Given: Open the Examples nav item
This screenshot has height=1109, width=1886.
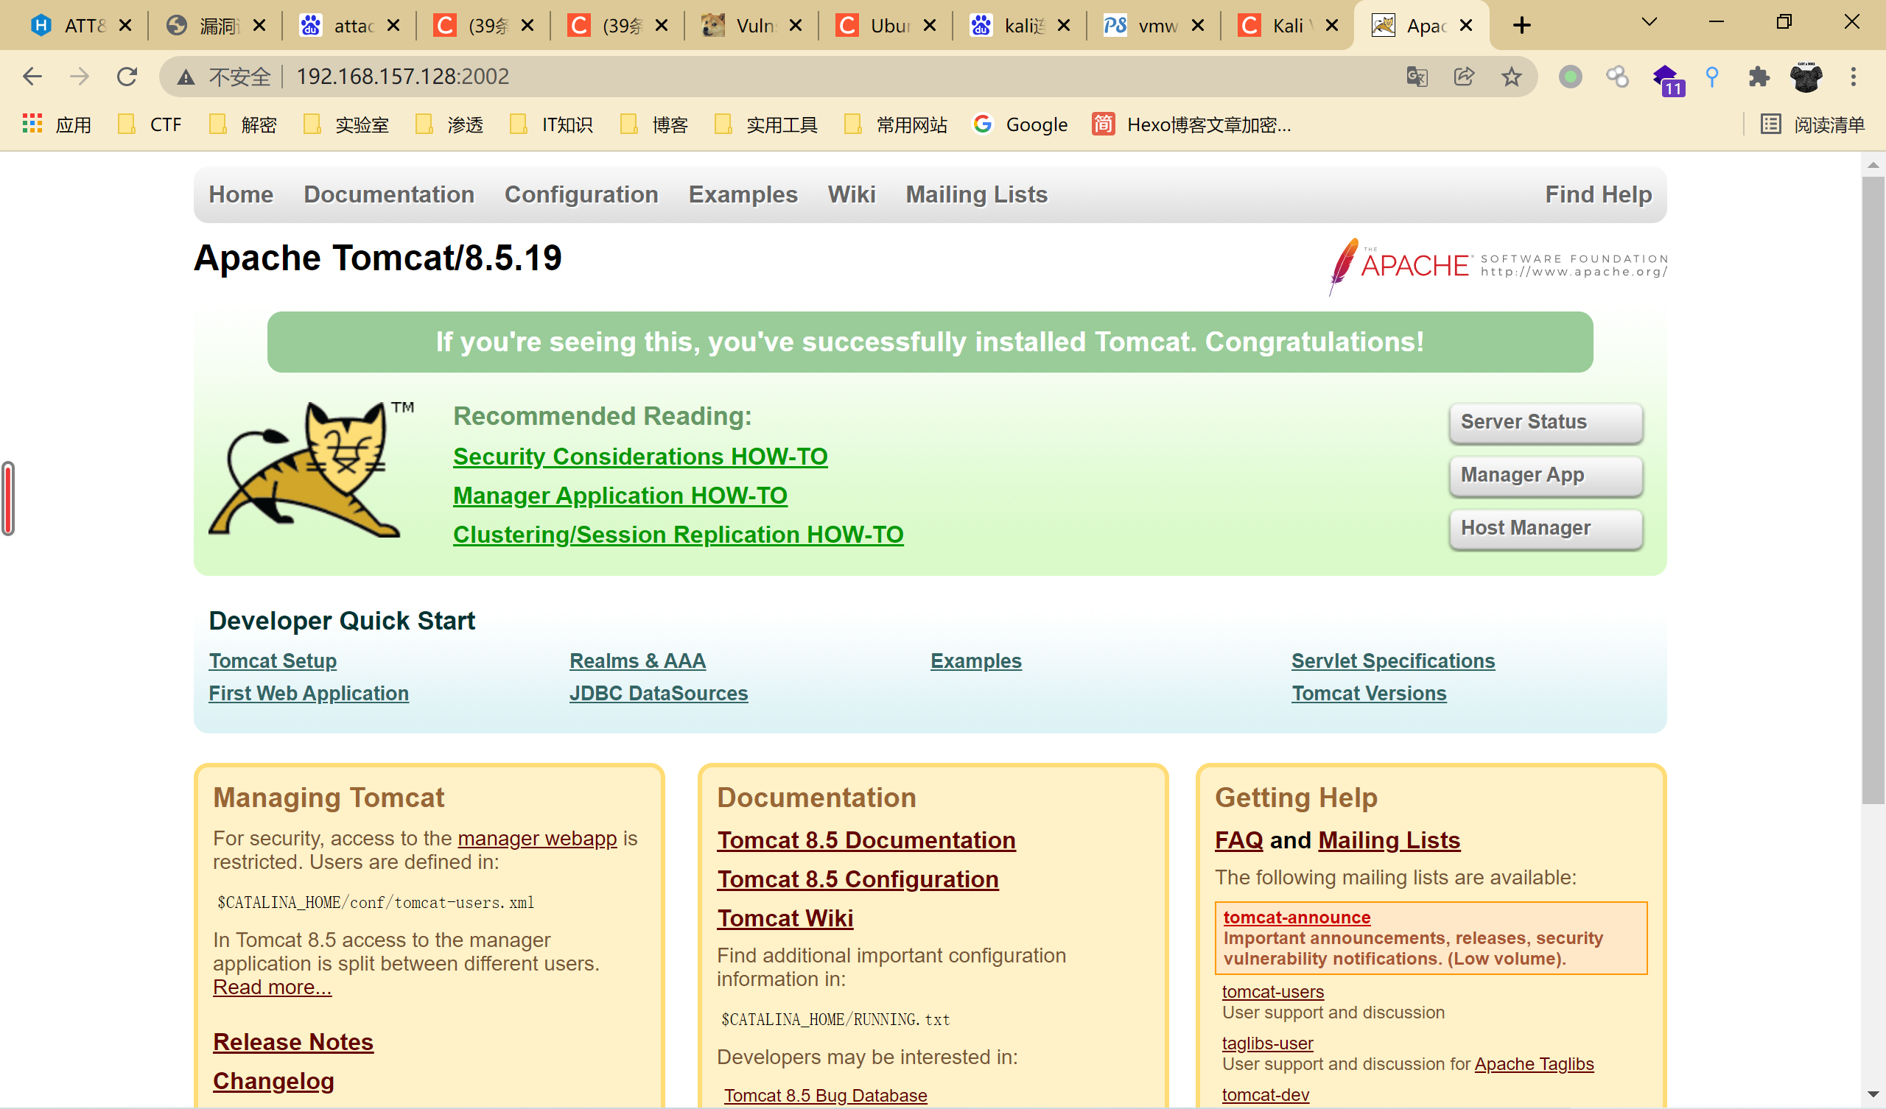Looking at the screenshot, I should tap(743, 194).
